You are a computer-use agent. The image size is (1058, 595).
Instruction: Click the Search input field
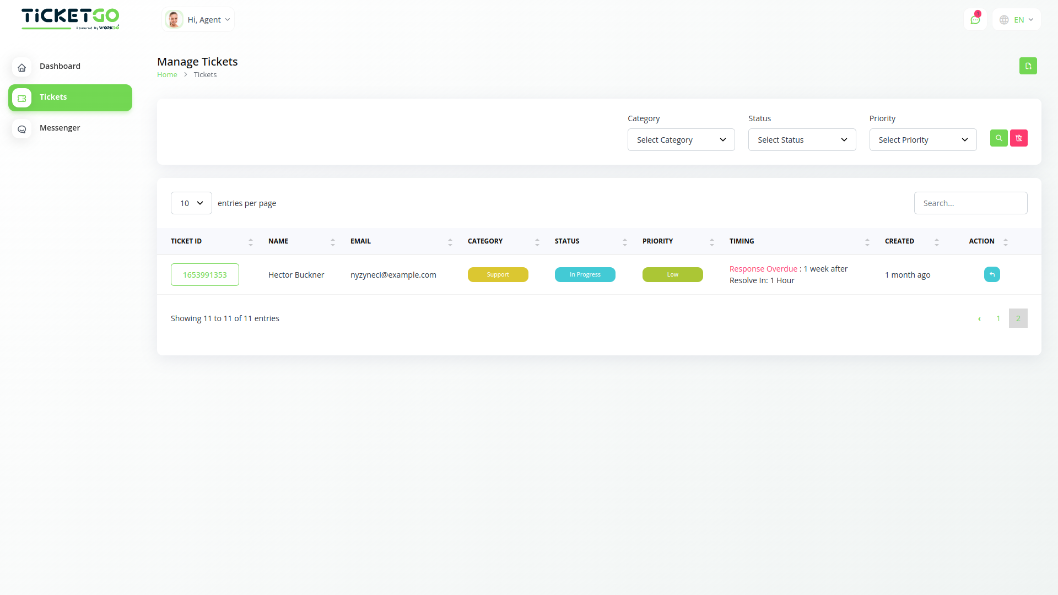970,203
